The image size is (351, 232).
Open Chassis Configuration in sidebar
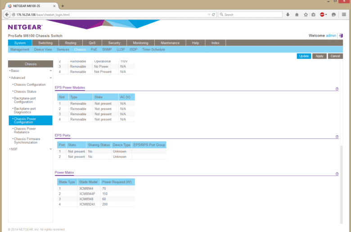[30, 85]
